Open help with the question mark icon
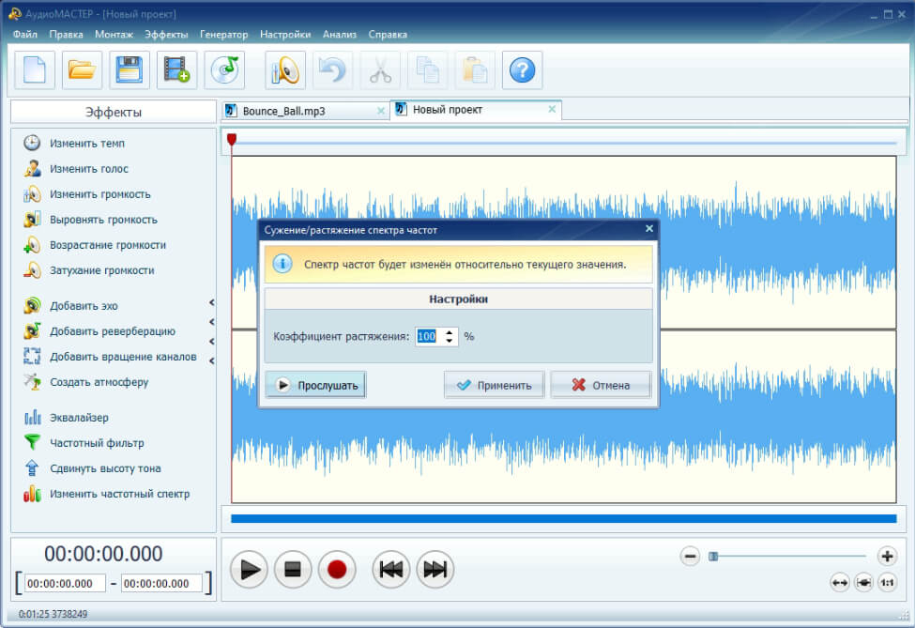 [x=523, y=70]
